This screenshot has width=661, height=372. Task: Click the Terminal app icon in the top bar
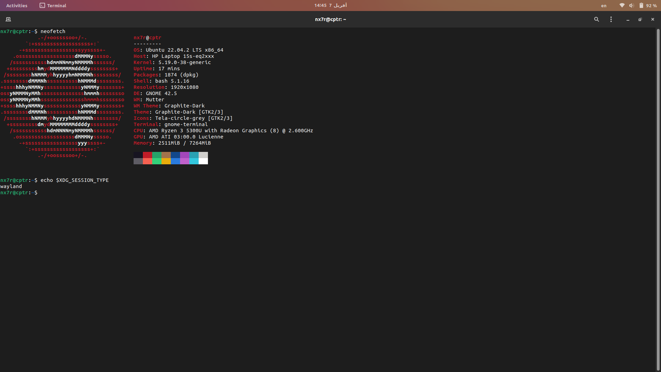[42, 6]
